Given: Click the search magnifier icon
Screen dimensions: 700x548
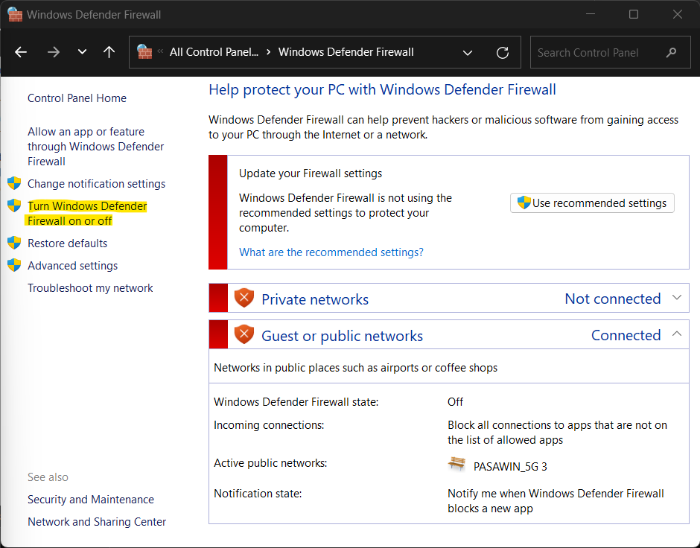Looking at the screenshot, I should (672, 53).
